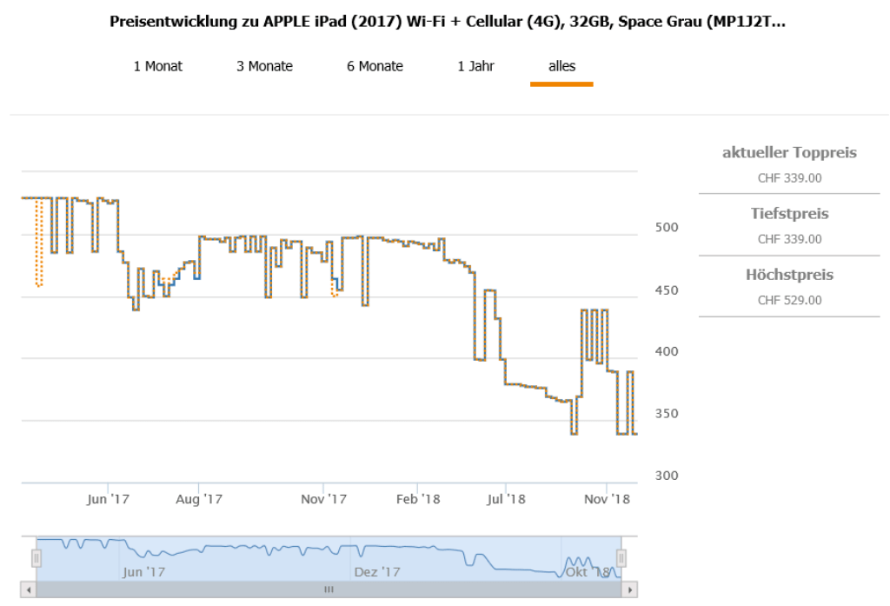Click the 'aktueller Toppreis' heading
890x606 pixels.
pyautogui.click(x=789, y=153)
